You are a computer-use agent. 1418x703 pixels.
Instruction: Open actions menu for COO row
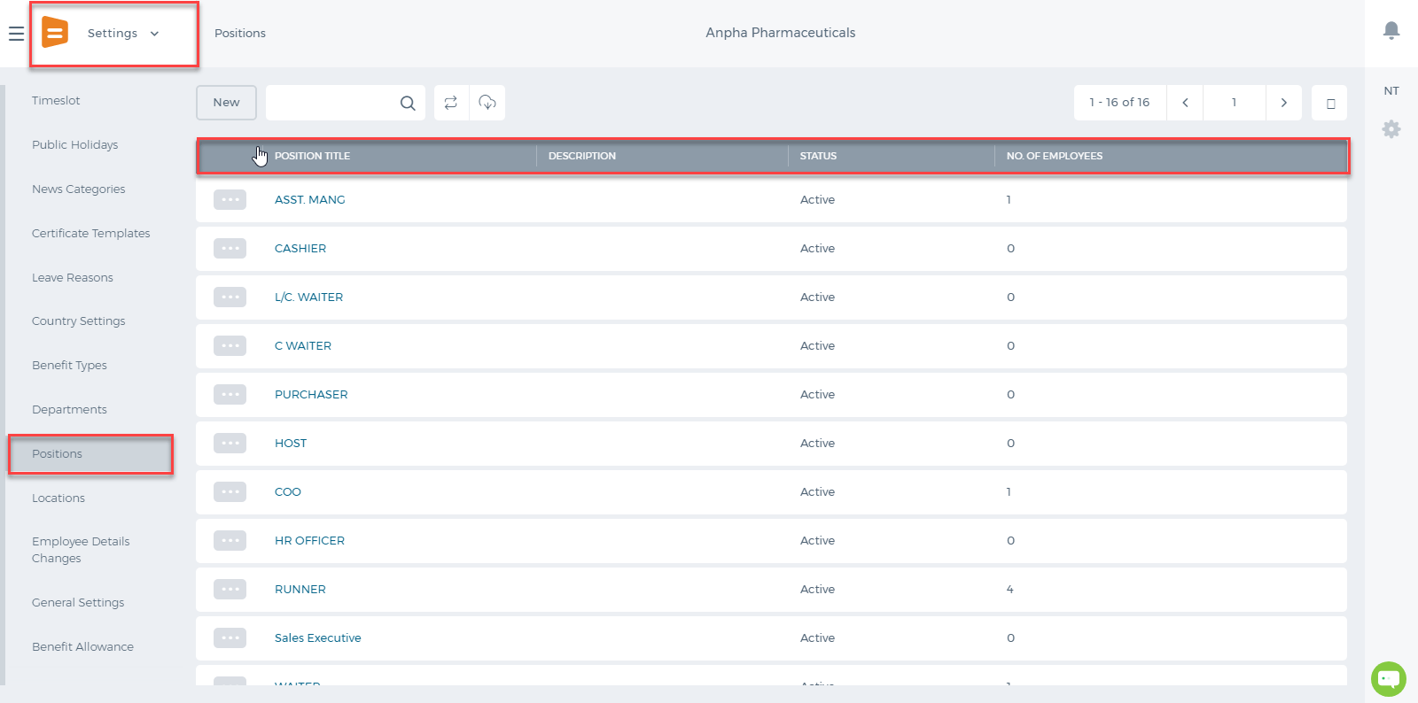pos(230,491)
